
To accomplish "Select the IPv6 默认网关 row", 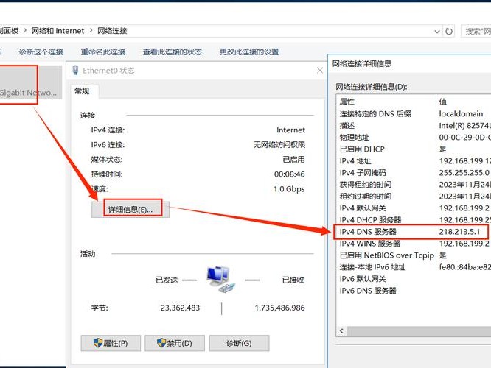I will tap(414, 279).
